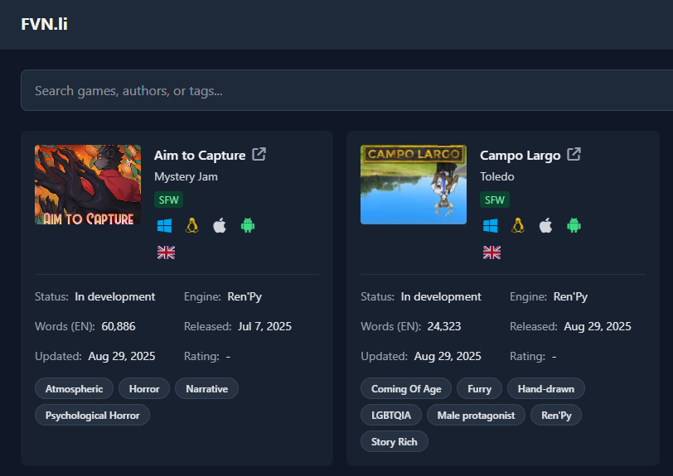Click UK flag icon on Campo Largo card
The width and height of the screenshot is (673, 476).
coord(491,252)
